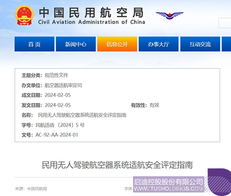Select the 发文日期 value 2024-02-05
Viewport: 231px width, 196px height.
pyautogui.click(x=58, y=105)
